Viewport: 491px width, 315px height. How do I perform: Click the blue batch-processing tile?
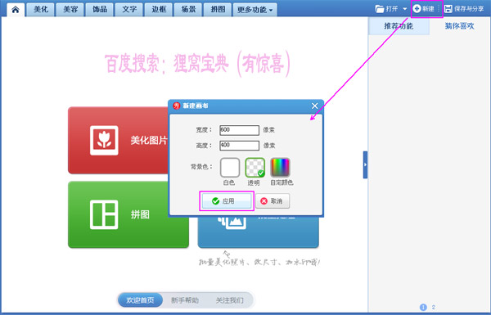tap(259, 232)
